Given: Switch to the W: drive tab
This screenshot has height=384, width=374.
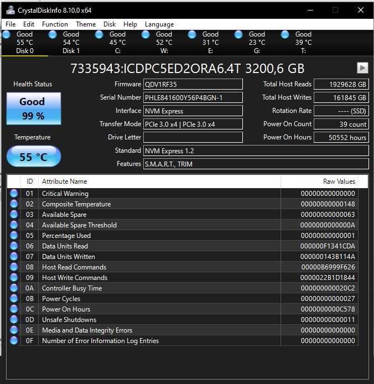Looking at the screenshot, I should point(164,43).
